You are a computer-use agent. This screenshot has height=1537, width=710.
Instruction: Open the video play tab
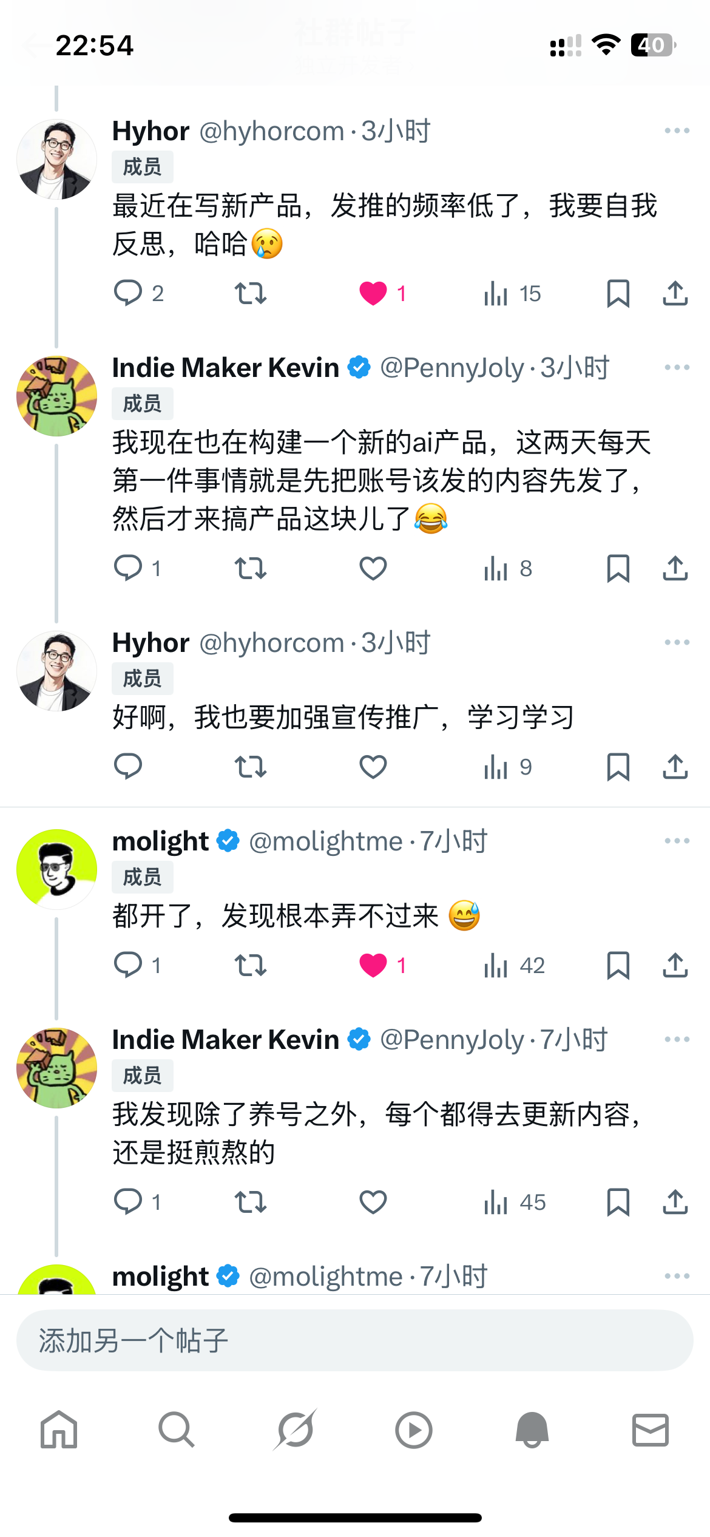413,1430
